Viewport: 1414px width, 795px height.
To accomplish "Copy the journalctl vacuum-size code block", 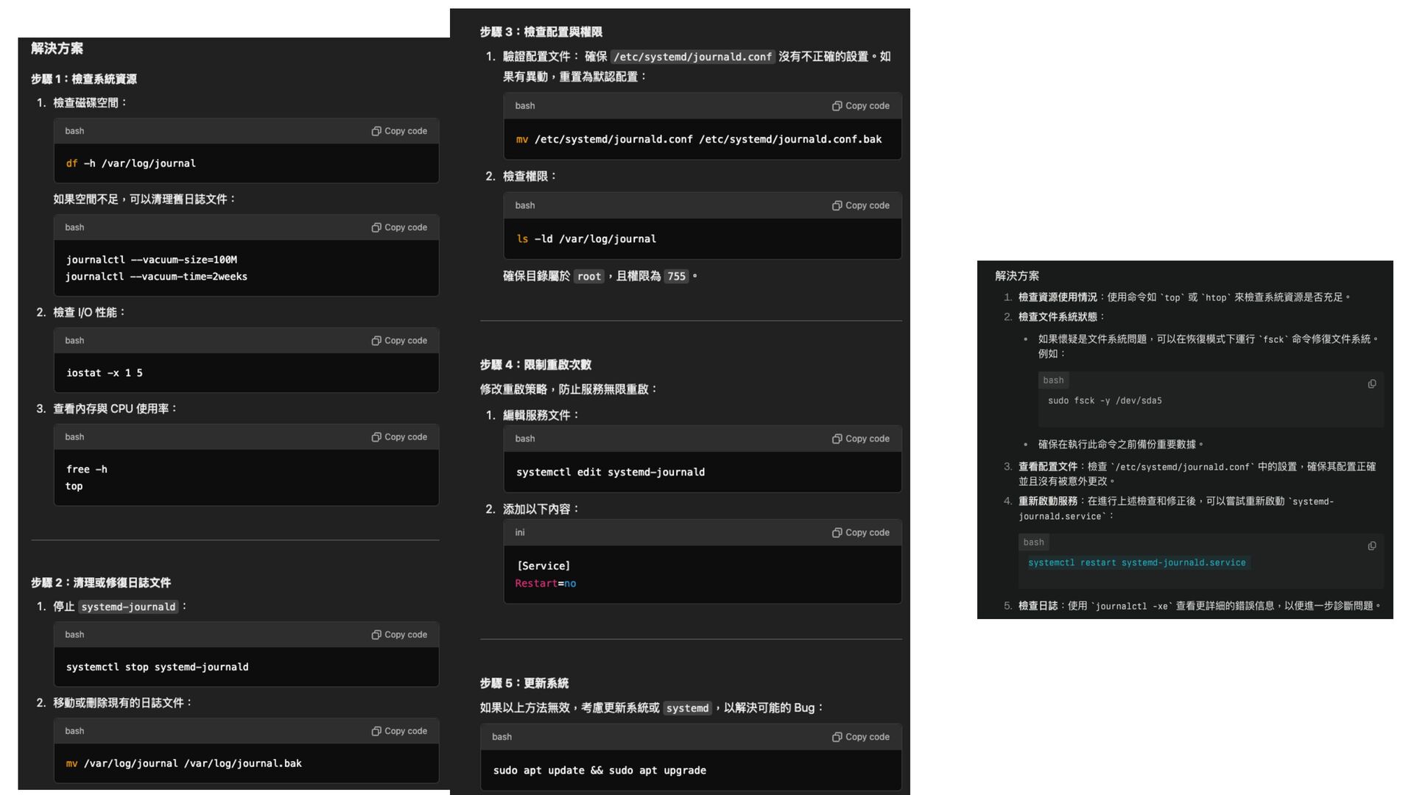I will [x=399, y=227].
